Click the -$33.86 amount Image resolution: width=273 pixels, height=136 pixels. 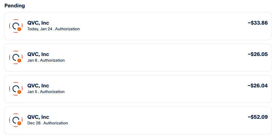(x=257, y=23)
